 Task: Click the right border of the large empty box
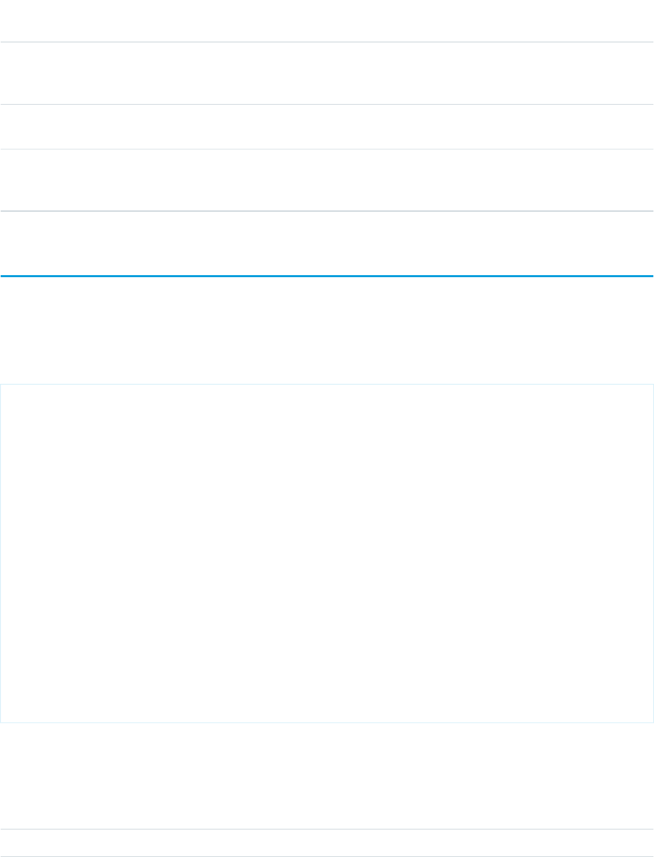pos(653,553)
